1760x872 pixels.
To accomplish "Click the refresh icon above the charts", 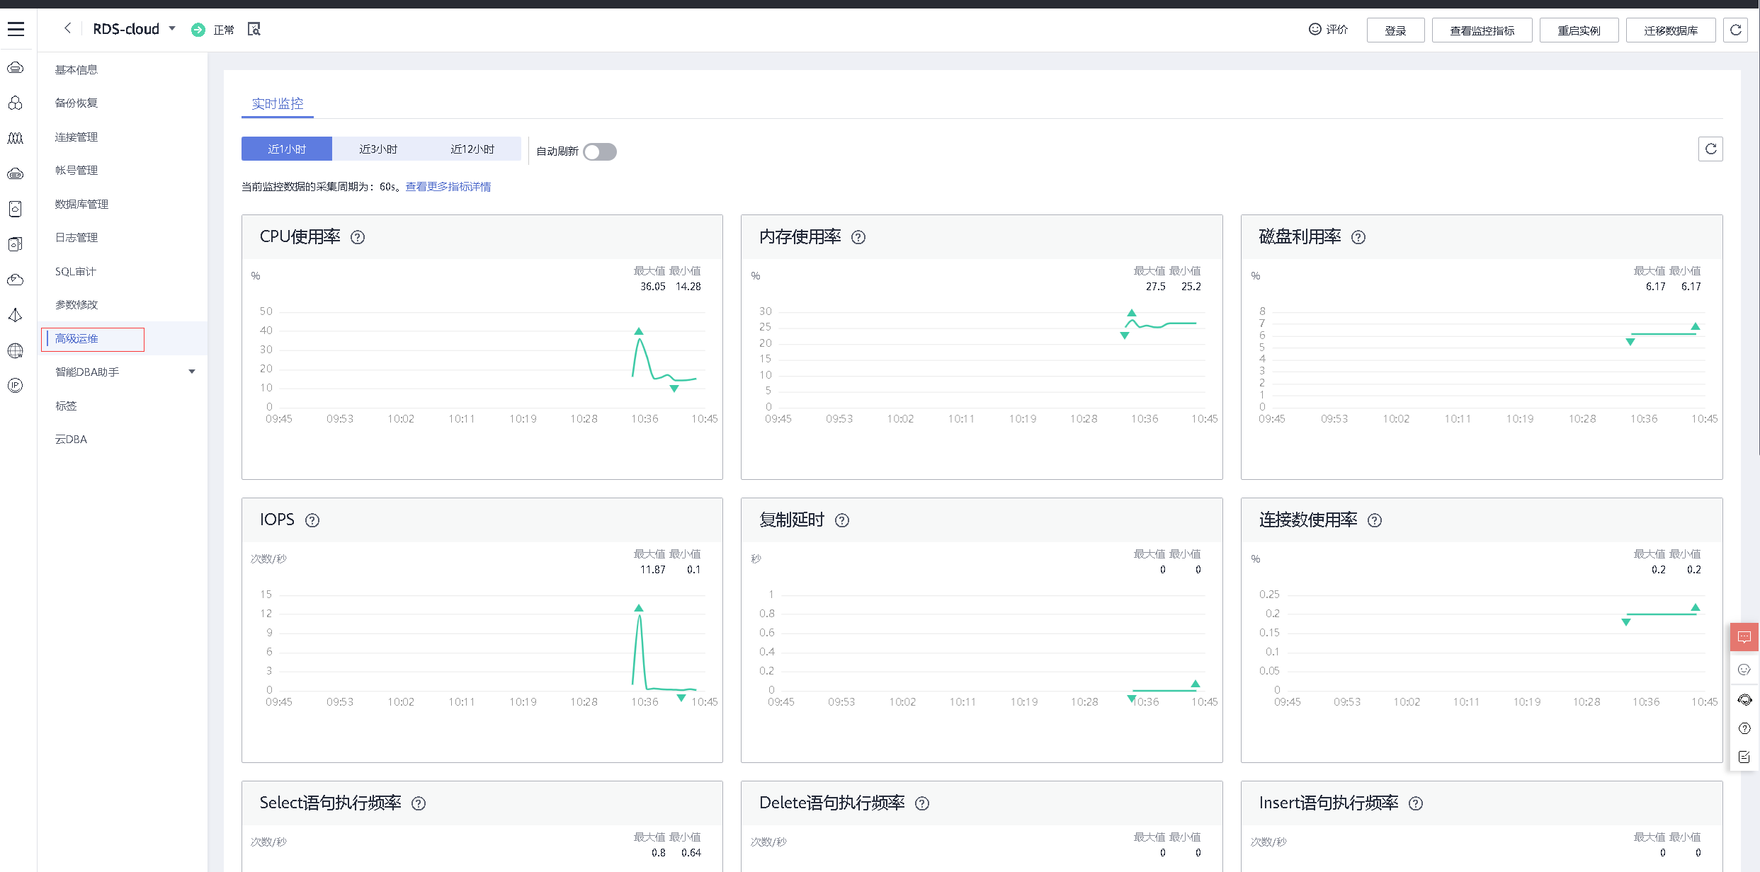I will (x=1710, y=149).
